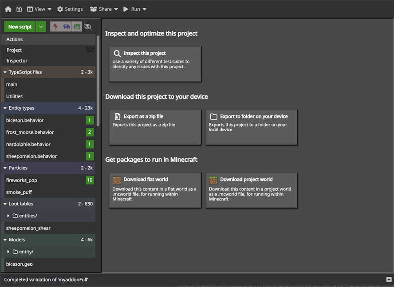Viewport: 394px width, 287px height.
Task: Click the New script button
Action: [19, 27]
